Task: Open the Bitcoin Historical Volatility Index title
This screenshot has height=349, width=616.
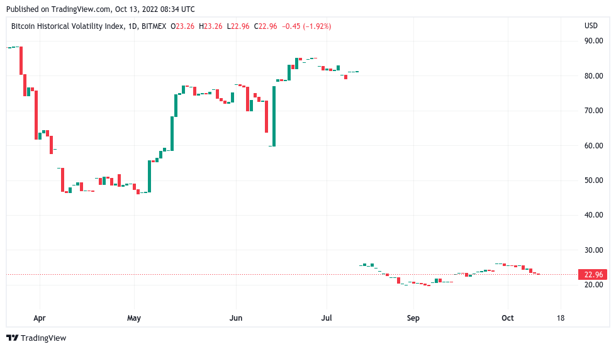Action: [65, 26]
